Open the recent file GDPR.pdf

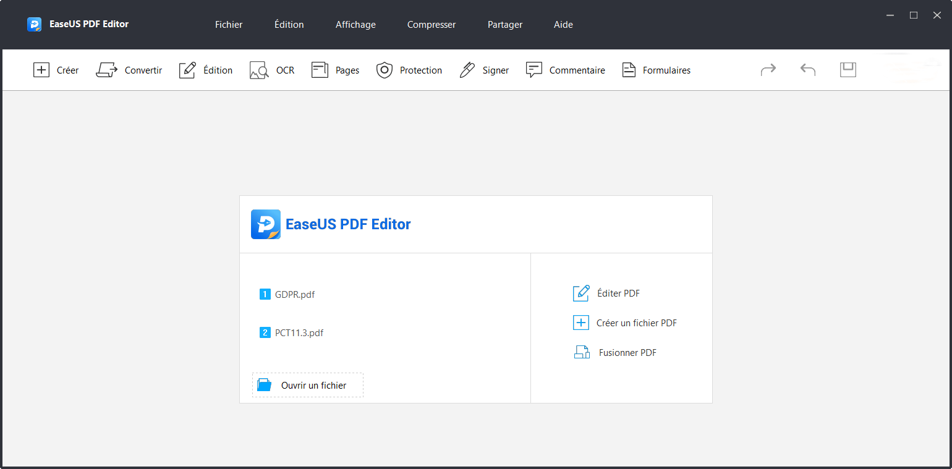click(294, 294)
